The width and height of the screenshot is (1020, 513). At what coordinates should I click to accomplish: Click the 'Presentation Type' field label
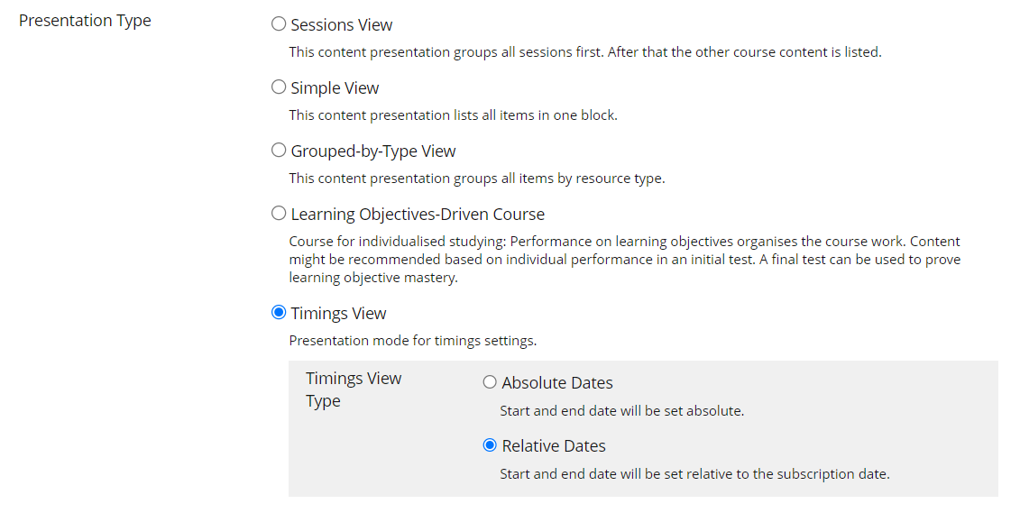[85, 21]
